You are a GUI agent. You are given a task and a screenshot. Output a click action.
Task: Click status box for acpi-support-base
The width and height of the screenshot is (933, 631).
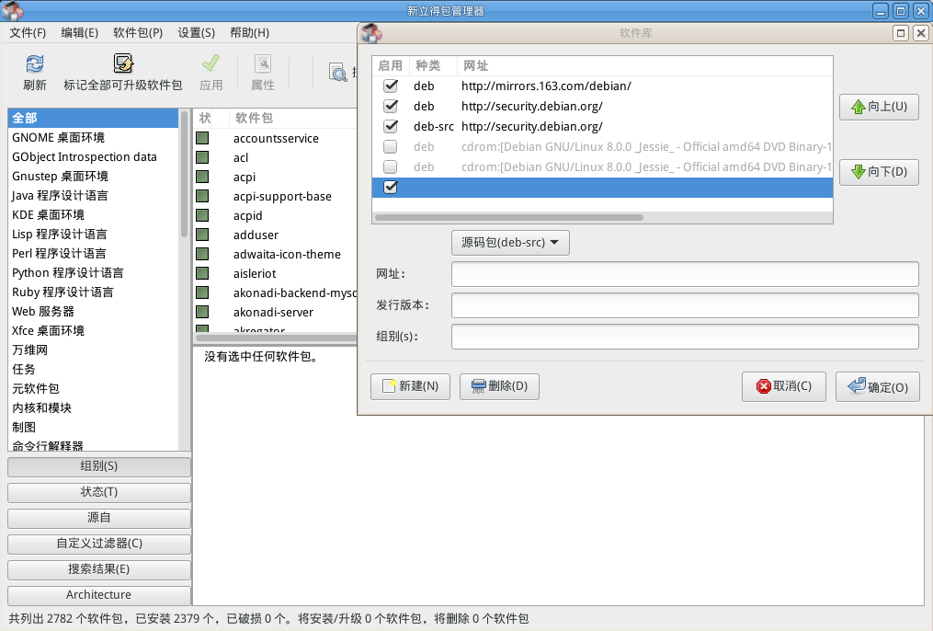pos(202,196)
